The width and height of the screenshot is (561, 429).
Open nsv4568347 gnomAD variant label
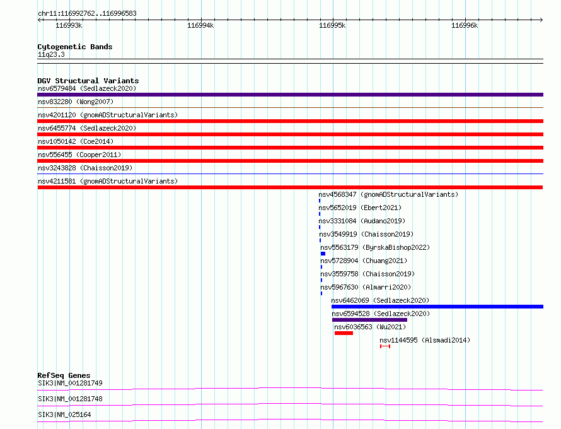pos(388,194)
